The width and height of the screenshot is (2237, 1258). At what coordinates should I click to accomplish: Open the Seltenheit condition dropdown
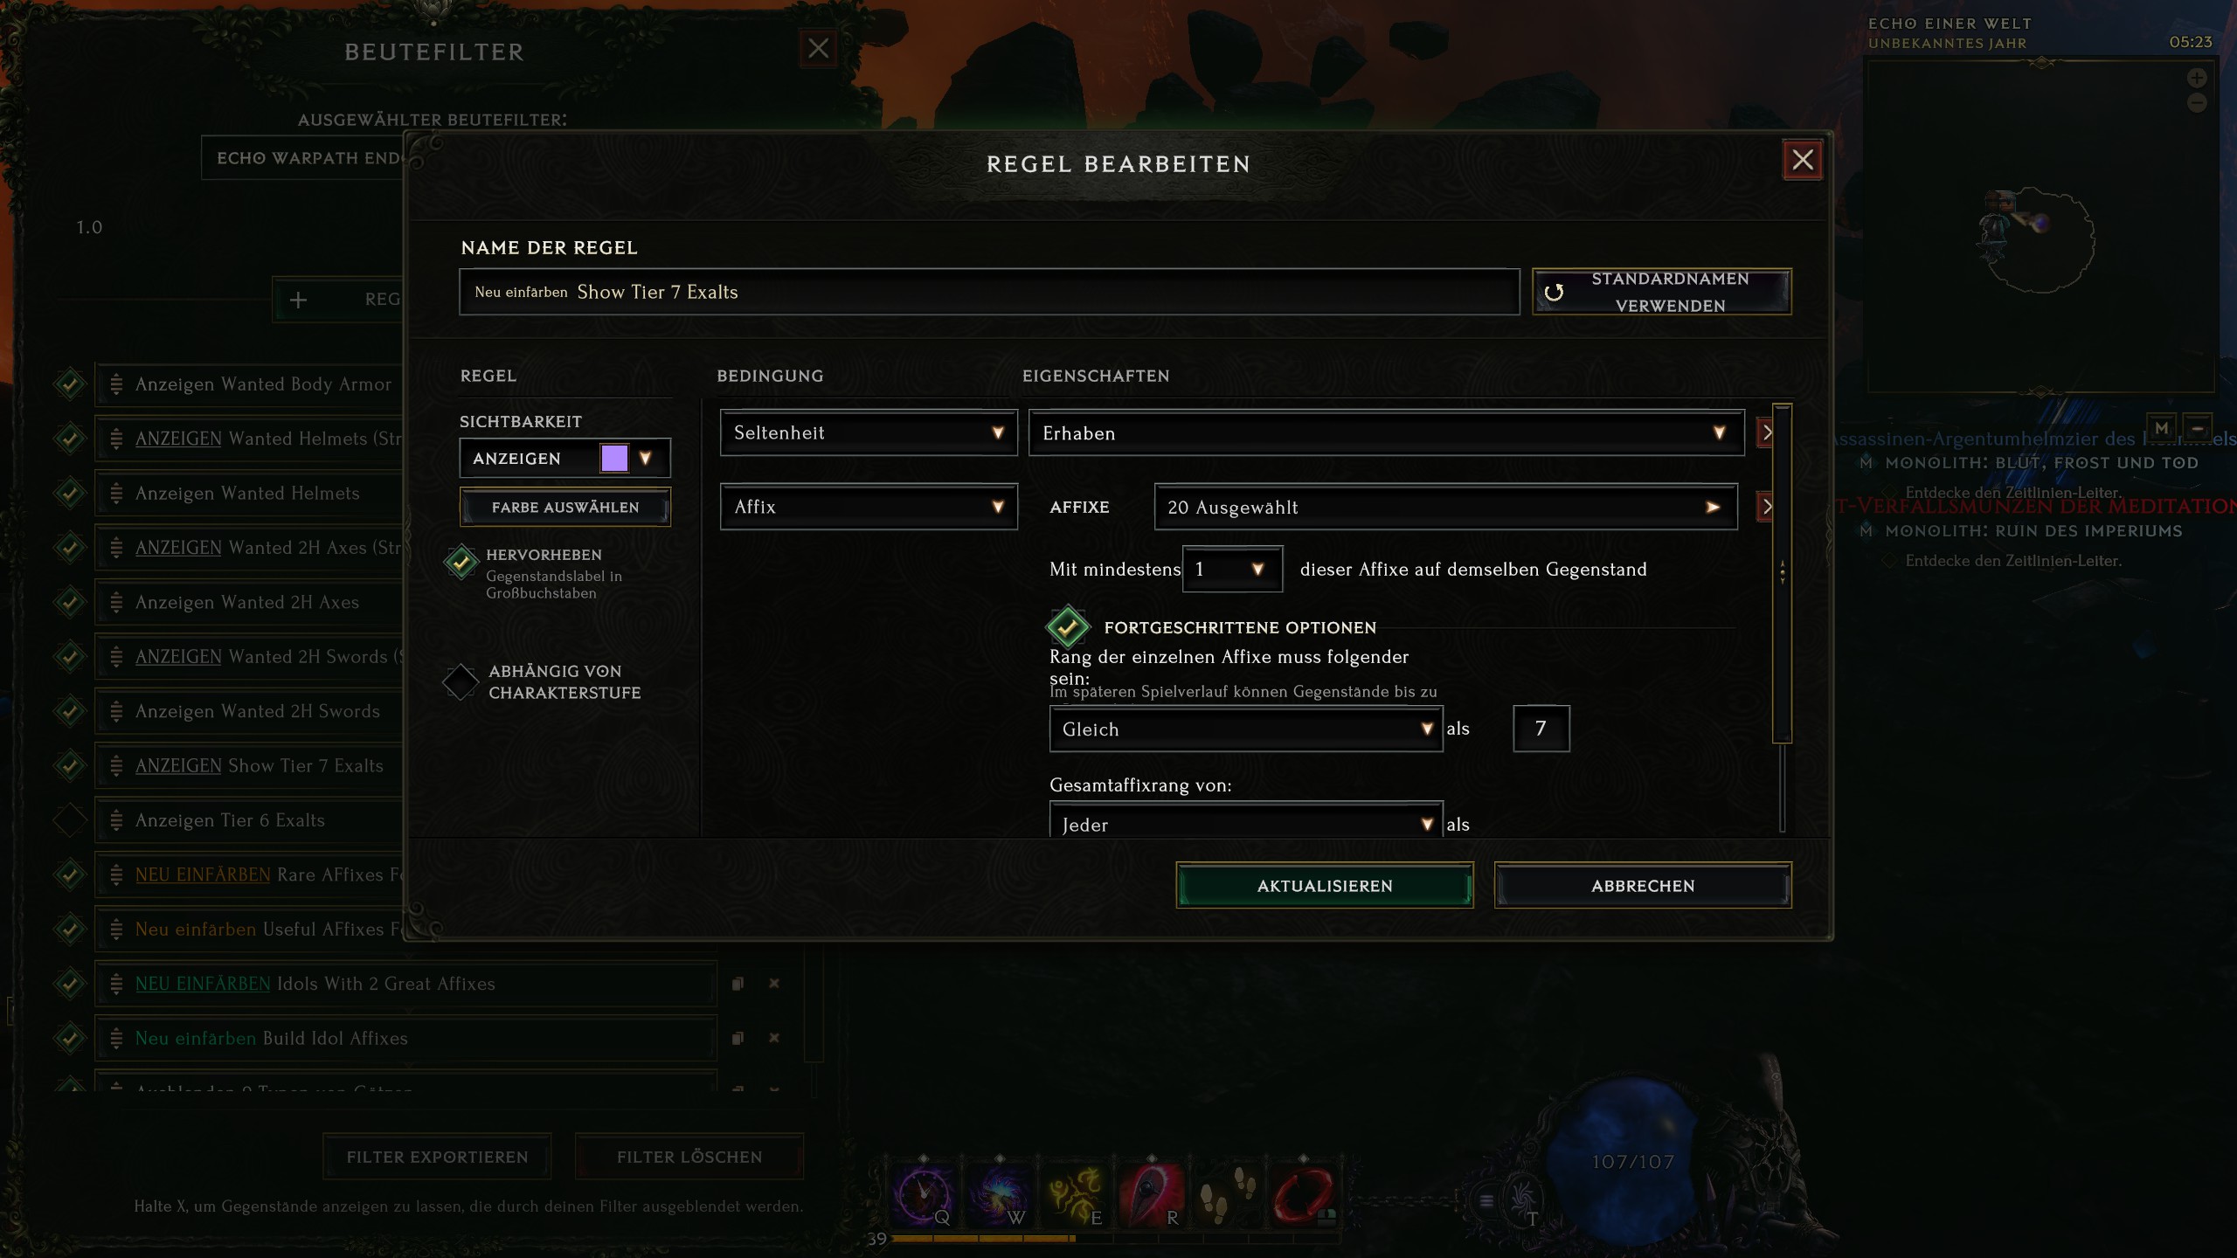(x=869, y=432)
